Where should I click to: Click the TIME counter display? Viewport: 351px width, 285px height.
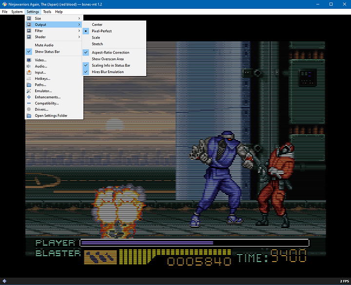pyautogui.click(x=272, y=256)
